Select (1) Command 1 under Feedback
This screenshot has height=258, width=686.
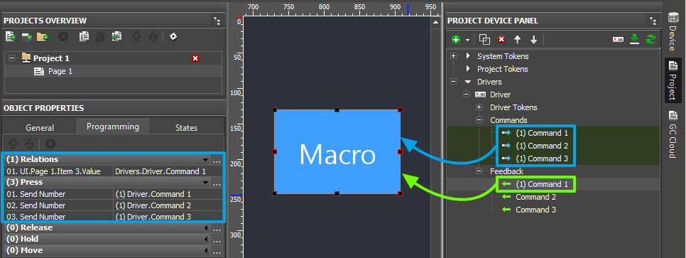coord(542,184)
